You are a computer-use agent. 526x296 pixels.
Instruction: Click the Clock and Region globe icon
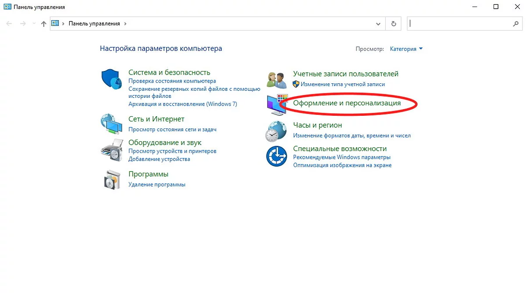277,131
